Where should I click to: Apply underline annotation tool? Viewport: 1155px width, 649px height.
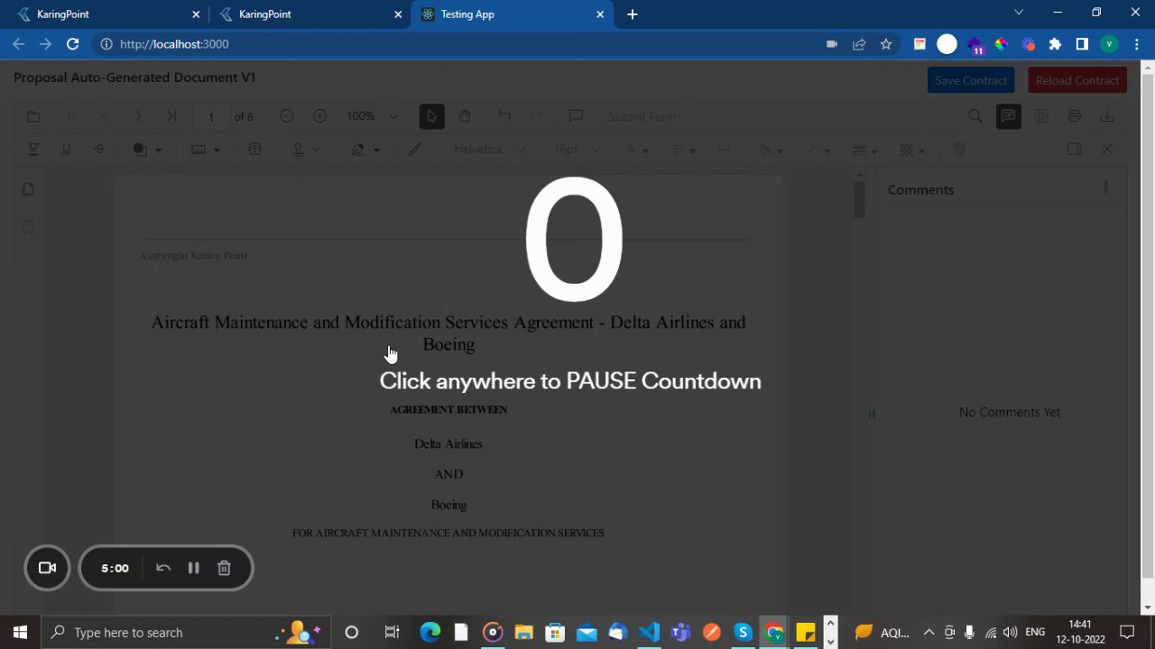tap(66, 150)
